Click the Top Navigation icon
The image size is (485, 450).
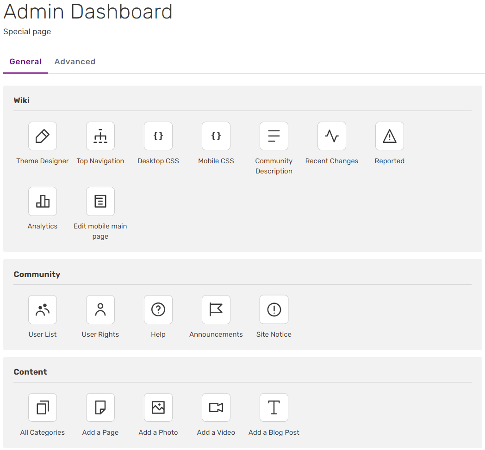[x=100, y=136]
